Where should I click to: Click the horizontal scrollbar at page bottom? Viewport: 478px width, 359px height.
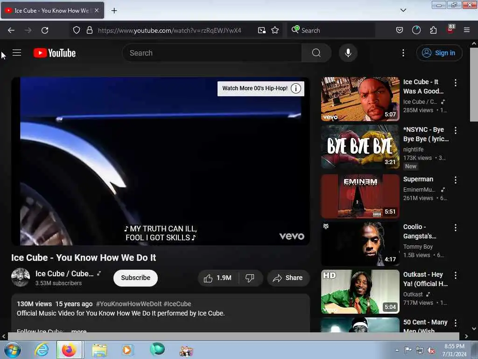click(233, 336)
